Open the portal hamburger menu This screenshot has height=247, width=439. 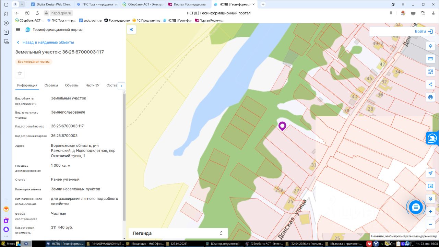click(x=18, y=30)
